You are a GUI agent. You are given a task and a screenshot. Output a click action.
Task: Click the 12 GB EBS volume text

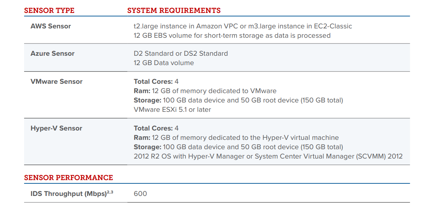[x=232, y=36]
